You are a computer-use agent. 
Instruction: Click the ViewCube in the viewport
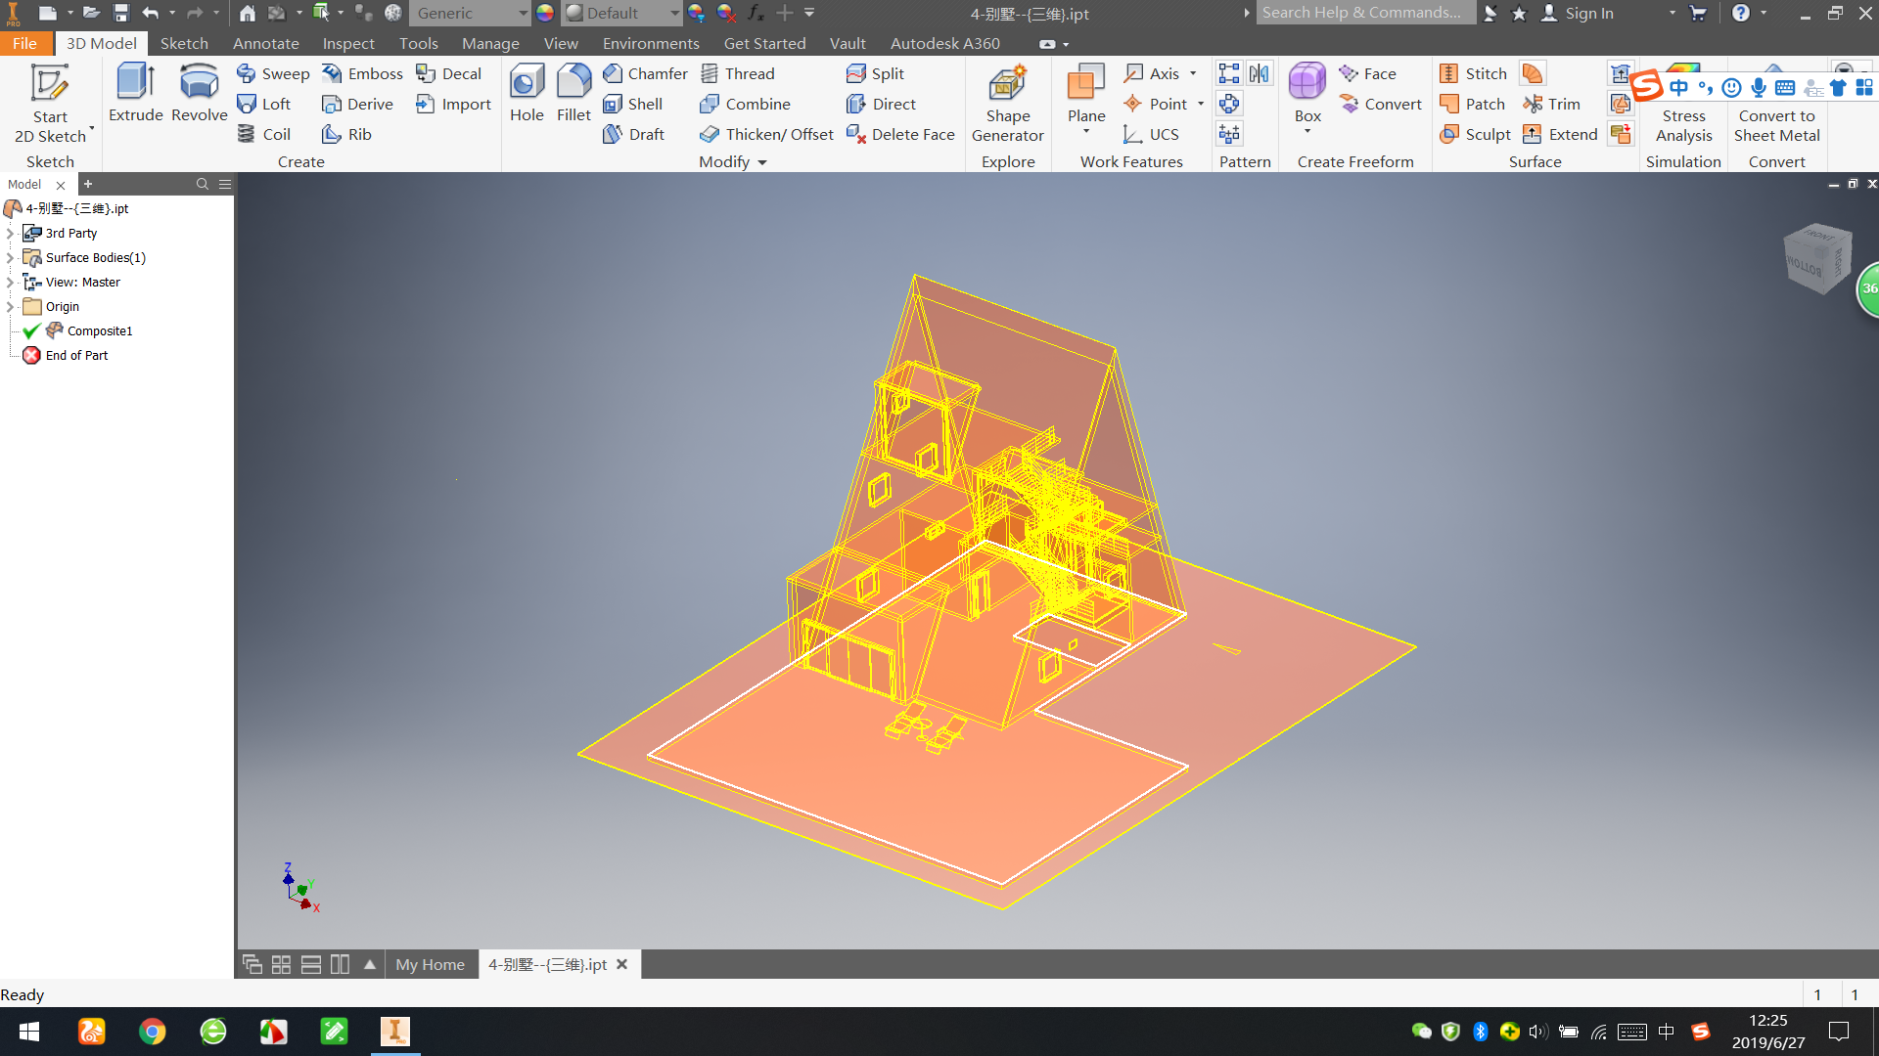1816,259
